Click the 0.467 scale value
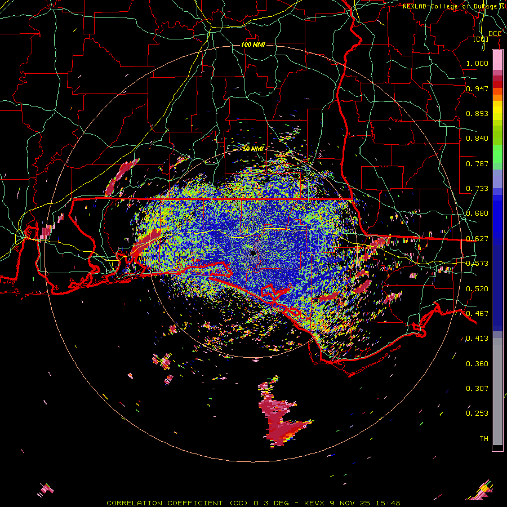Image resolution: width=507 pixels, height=507 pixels. (x=477, y=314)
